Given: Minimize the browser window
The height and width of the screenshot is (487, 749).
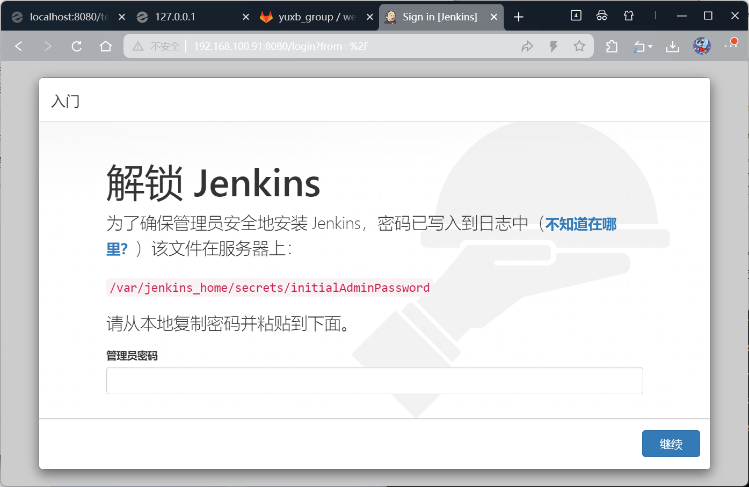Looking at the screenshot, I should coord(682,16).
